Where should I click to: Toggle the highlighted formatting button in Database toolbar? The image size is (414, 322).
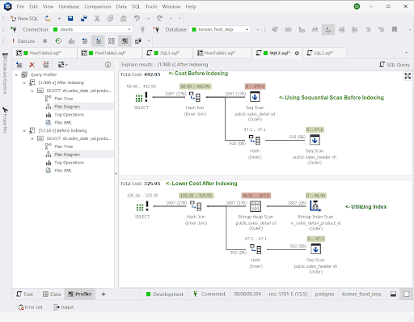pyautogui.click(x=328, y=29)
